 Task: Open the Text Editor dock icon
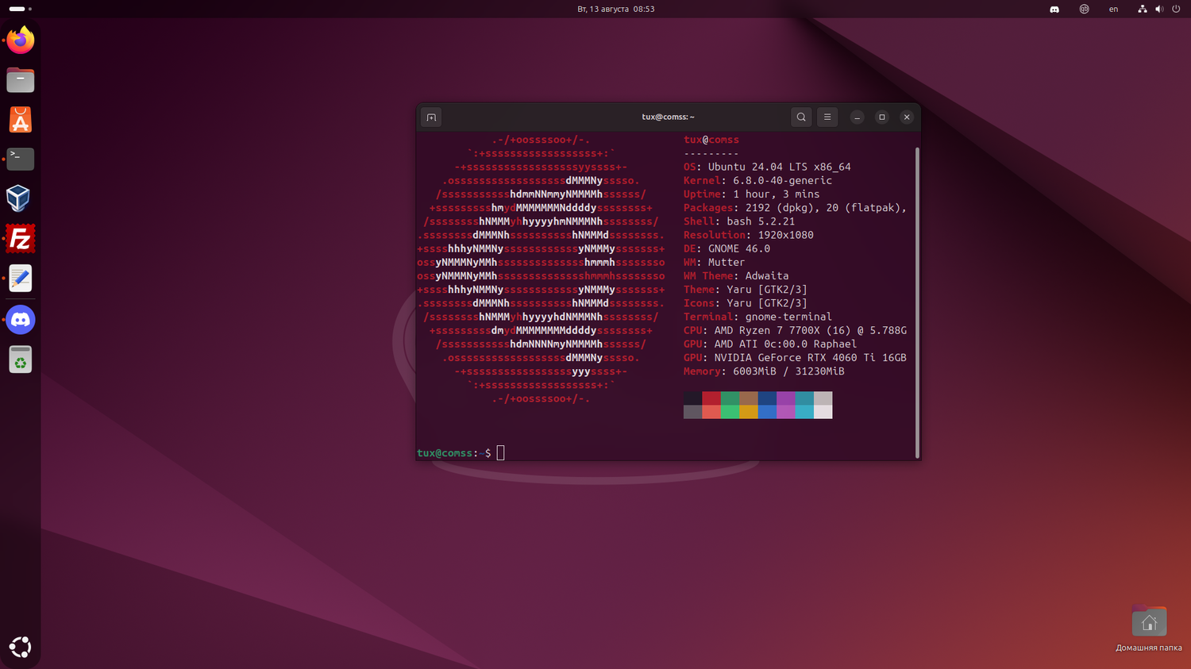pos(21,279)
